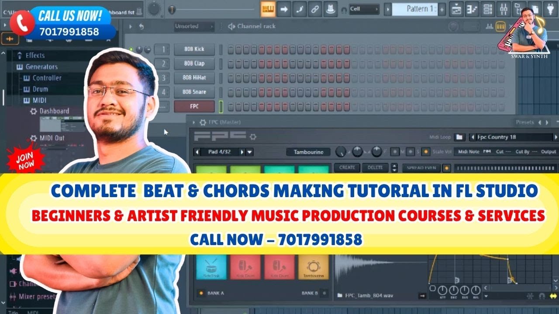
Task: Click the Channel rack speaker icon
Action: (231, 27)
